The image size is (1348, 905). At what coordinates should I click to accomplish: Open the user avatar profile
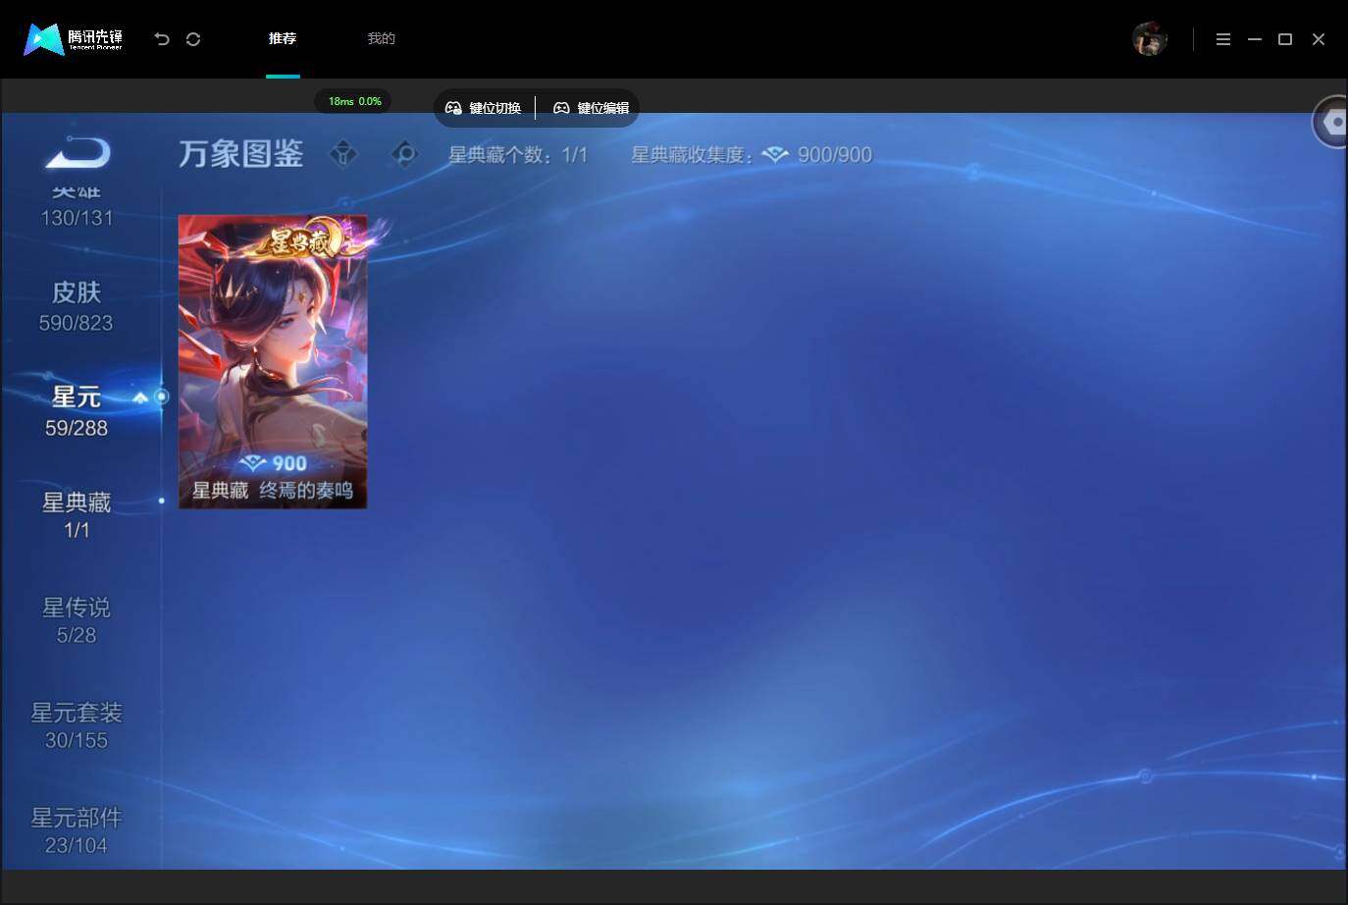click(x=1150, y=39)
